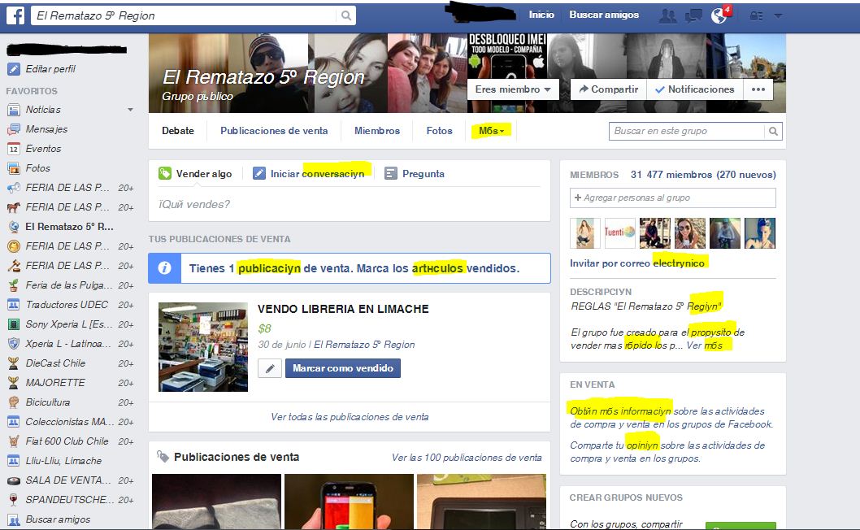Open the three-dots more options button
This screenshot has width=860, height=530.
758,89
